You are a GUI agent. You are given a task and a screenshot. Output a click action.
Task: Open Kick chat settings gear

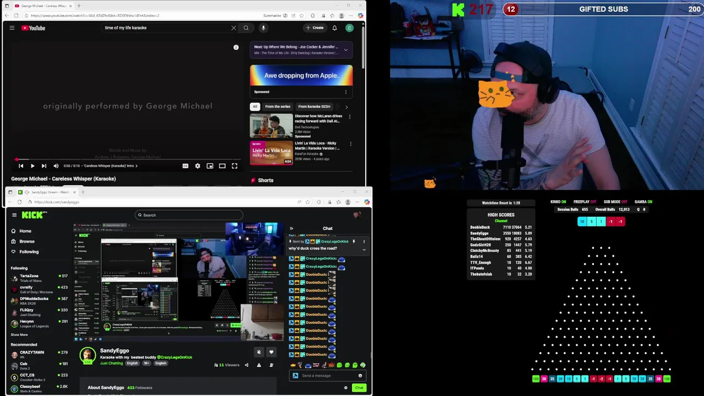pos(346,388)
